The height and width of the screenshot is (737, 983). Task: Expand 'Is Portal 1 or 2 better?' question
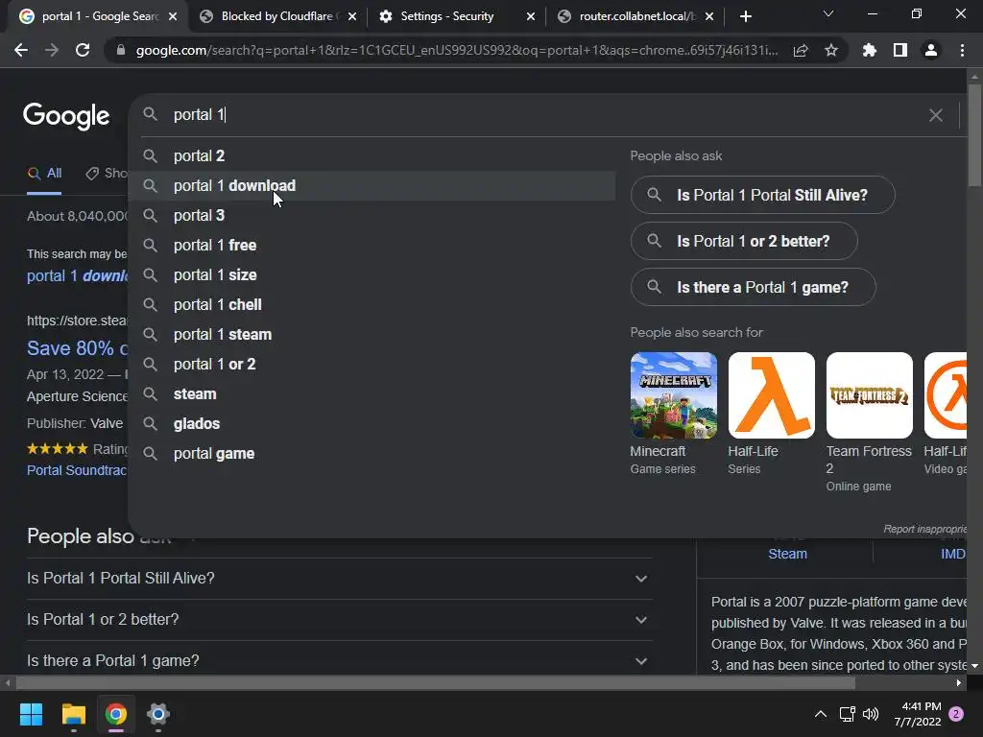(339, 619)
